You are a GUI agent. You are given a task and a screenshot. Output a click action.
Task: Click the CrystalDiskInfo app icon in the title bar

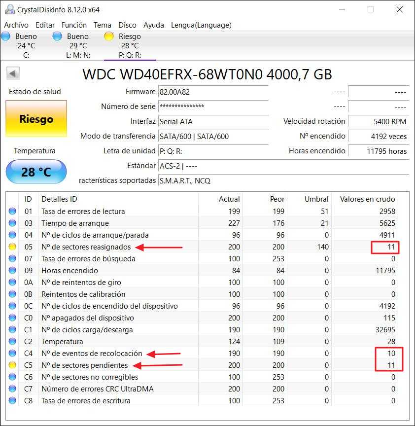tap(10, 9)
